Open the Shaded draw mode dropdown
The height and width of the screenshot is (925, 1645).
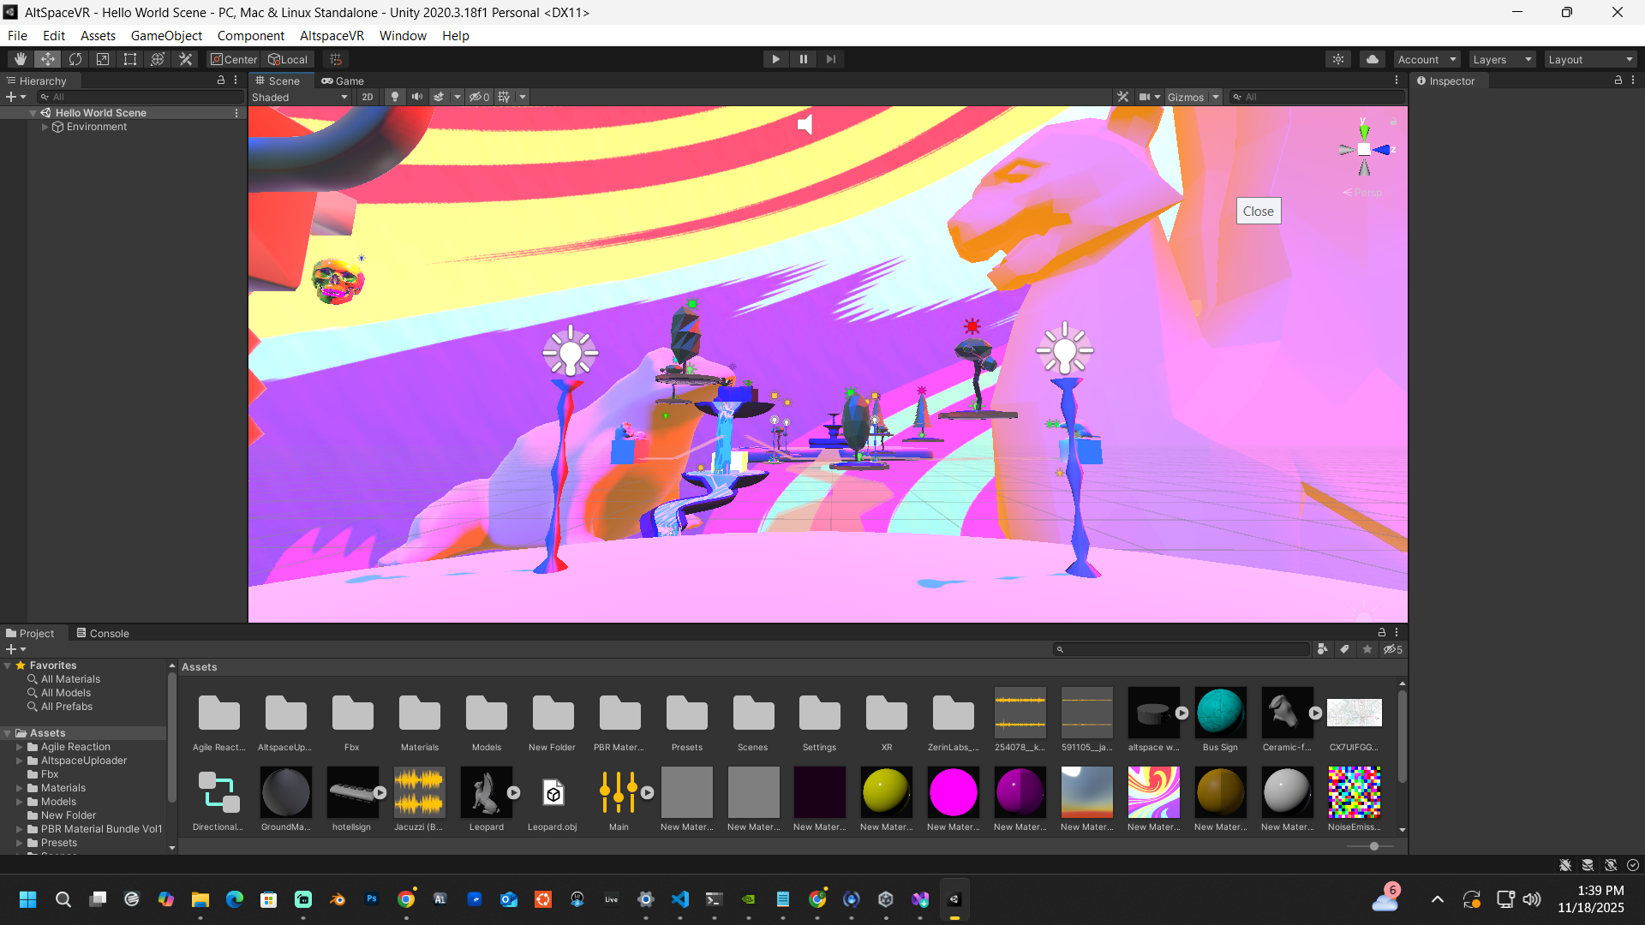[x=299, y=97]
